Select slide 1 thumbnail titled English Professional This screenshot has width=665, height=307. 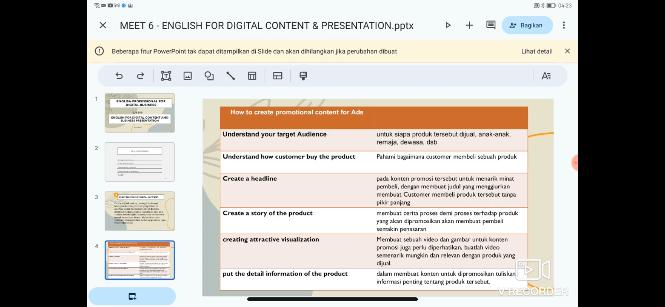pyautogui.click(x=140, y=113)
